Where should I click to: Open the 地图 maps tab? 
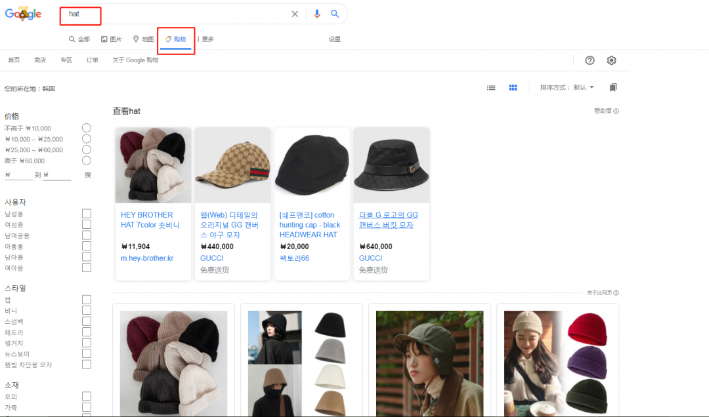click(143, 39)
